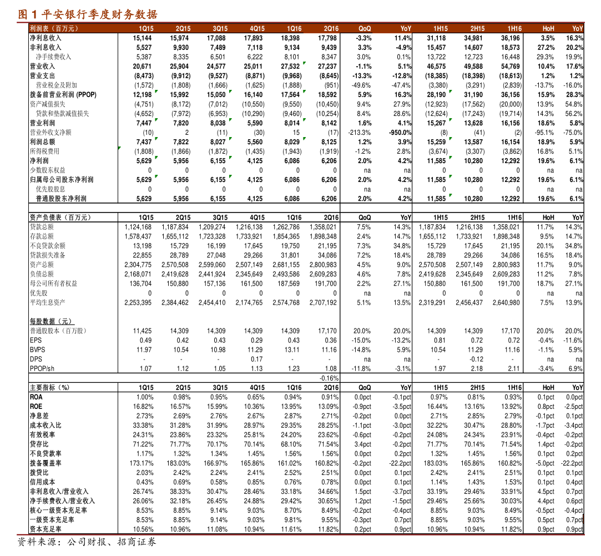Click the lowest green marker below 2Q16
This screenshot has width=601, height=556.
[x=304, y=139]
